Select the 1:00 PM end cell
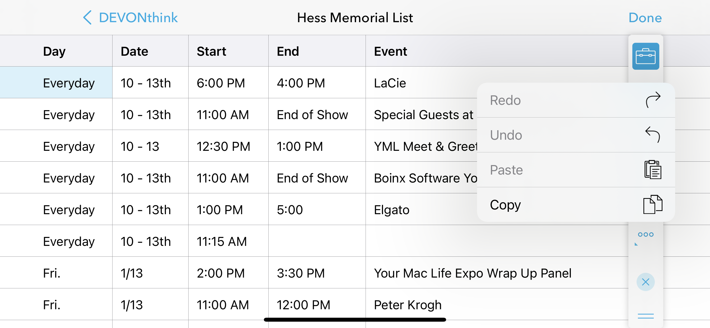This screenshot has width=710, height=328. pos(317,146)
